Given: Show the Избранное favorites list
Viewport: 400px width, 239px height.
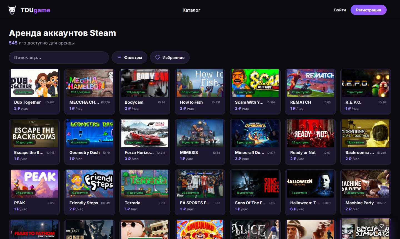Looking at the screenshot, I should [170, 58].
